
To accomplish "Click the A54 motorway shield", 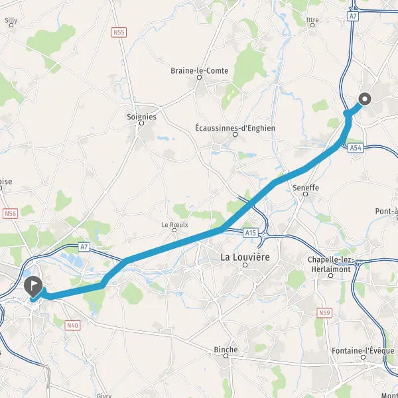I will tap(356, 148).
